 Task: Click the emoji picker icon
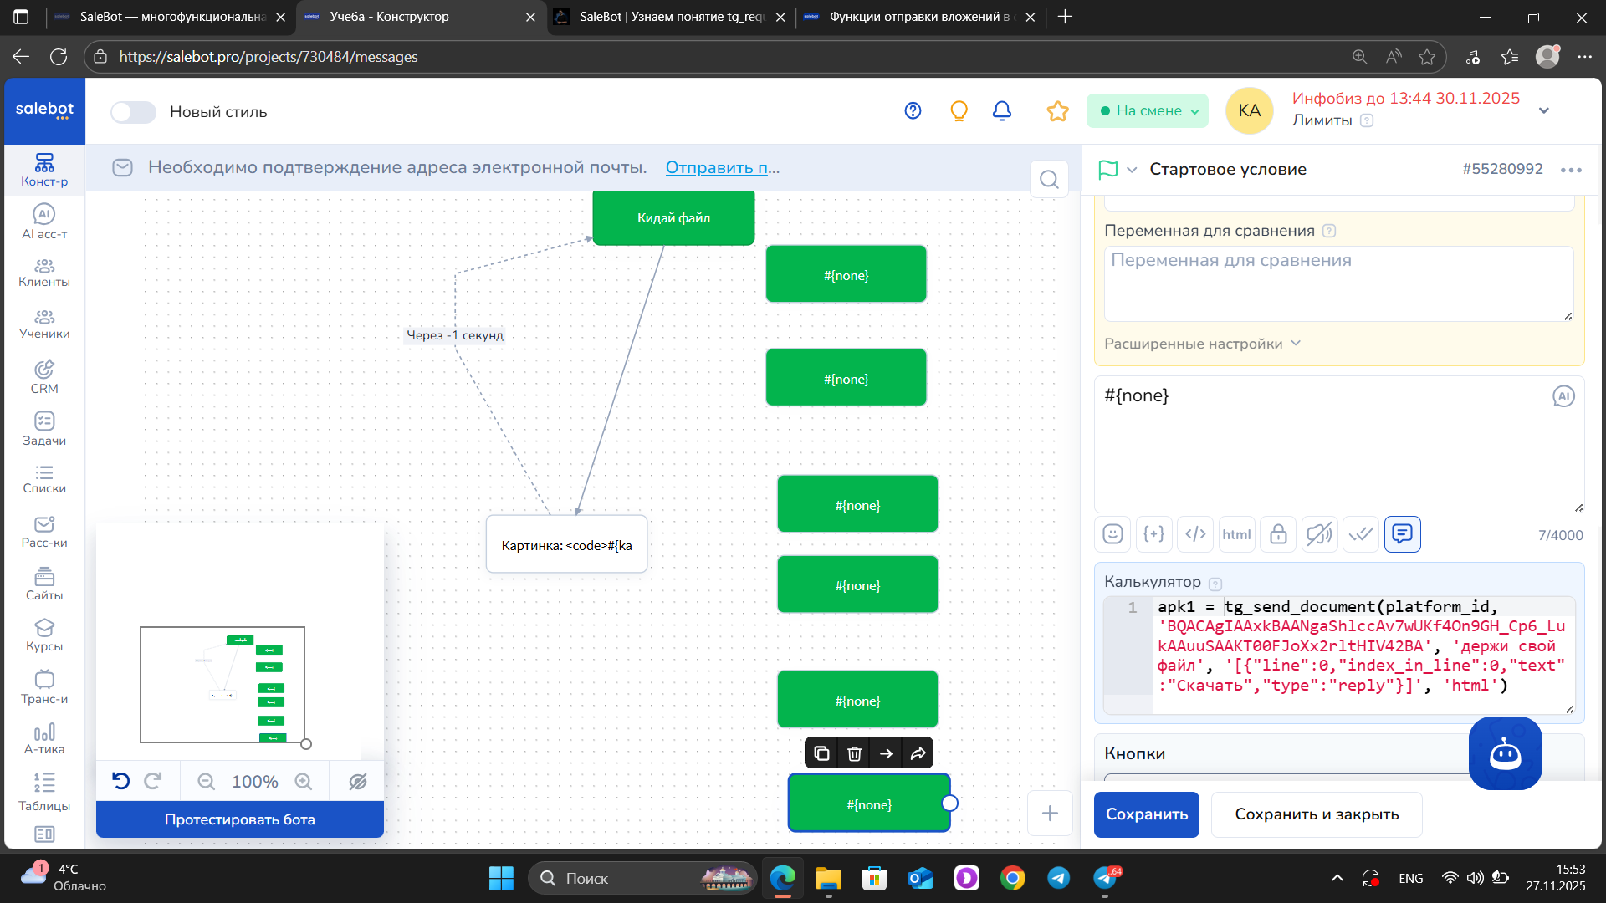pyautogui.click(x=1112, y=534)
